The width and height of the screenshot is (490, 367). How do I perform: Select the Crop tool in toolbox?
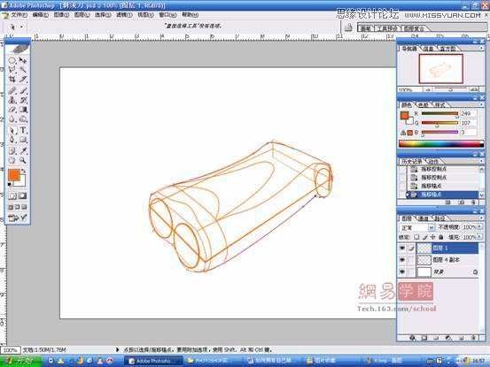pos(12,80)
